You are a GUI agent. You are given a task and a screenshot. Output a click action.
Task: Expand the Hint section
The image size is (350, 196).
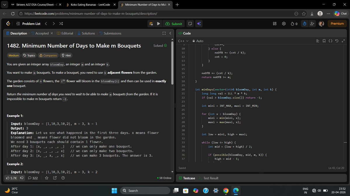coord(66,55)
